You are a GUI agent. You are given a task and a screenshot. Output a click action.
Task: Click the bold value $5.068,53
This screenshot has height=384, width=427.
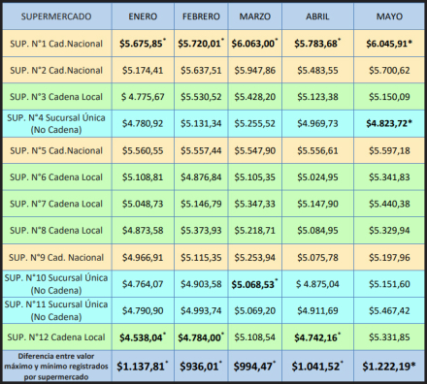pos(253,284)
